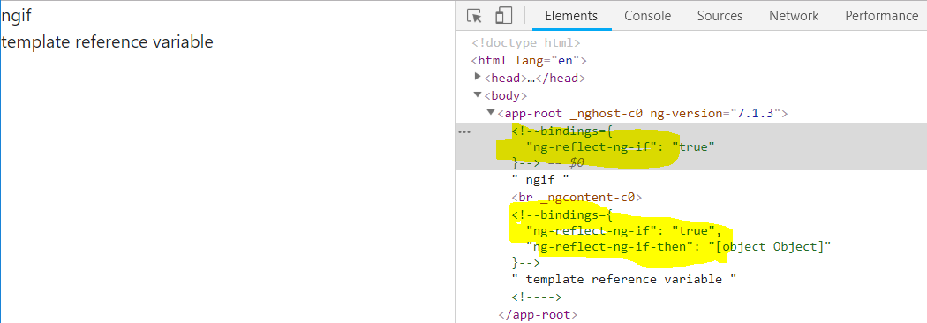927x323 pixels.
Task: Switch to the Performance tab
Action: [881, 16]
